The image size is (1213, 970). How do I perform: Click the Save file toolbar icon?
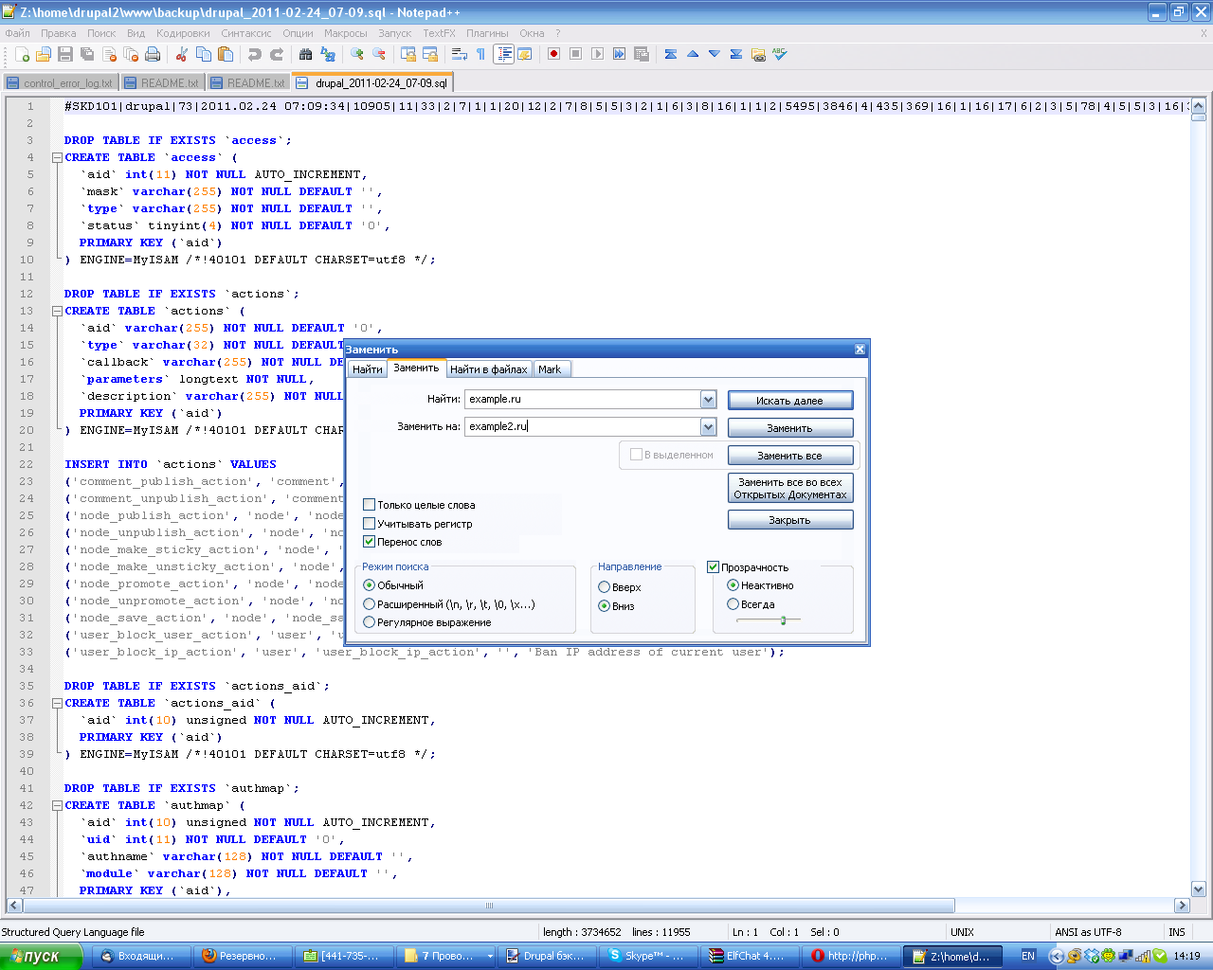point(65,55)
